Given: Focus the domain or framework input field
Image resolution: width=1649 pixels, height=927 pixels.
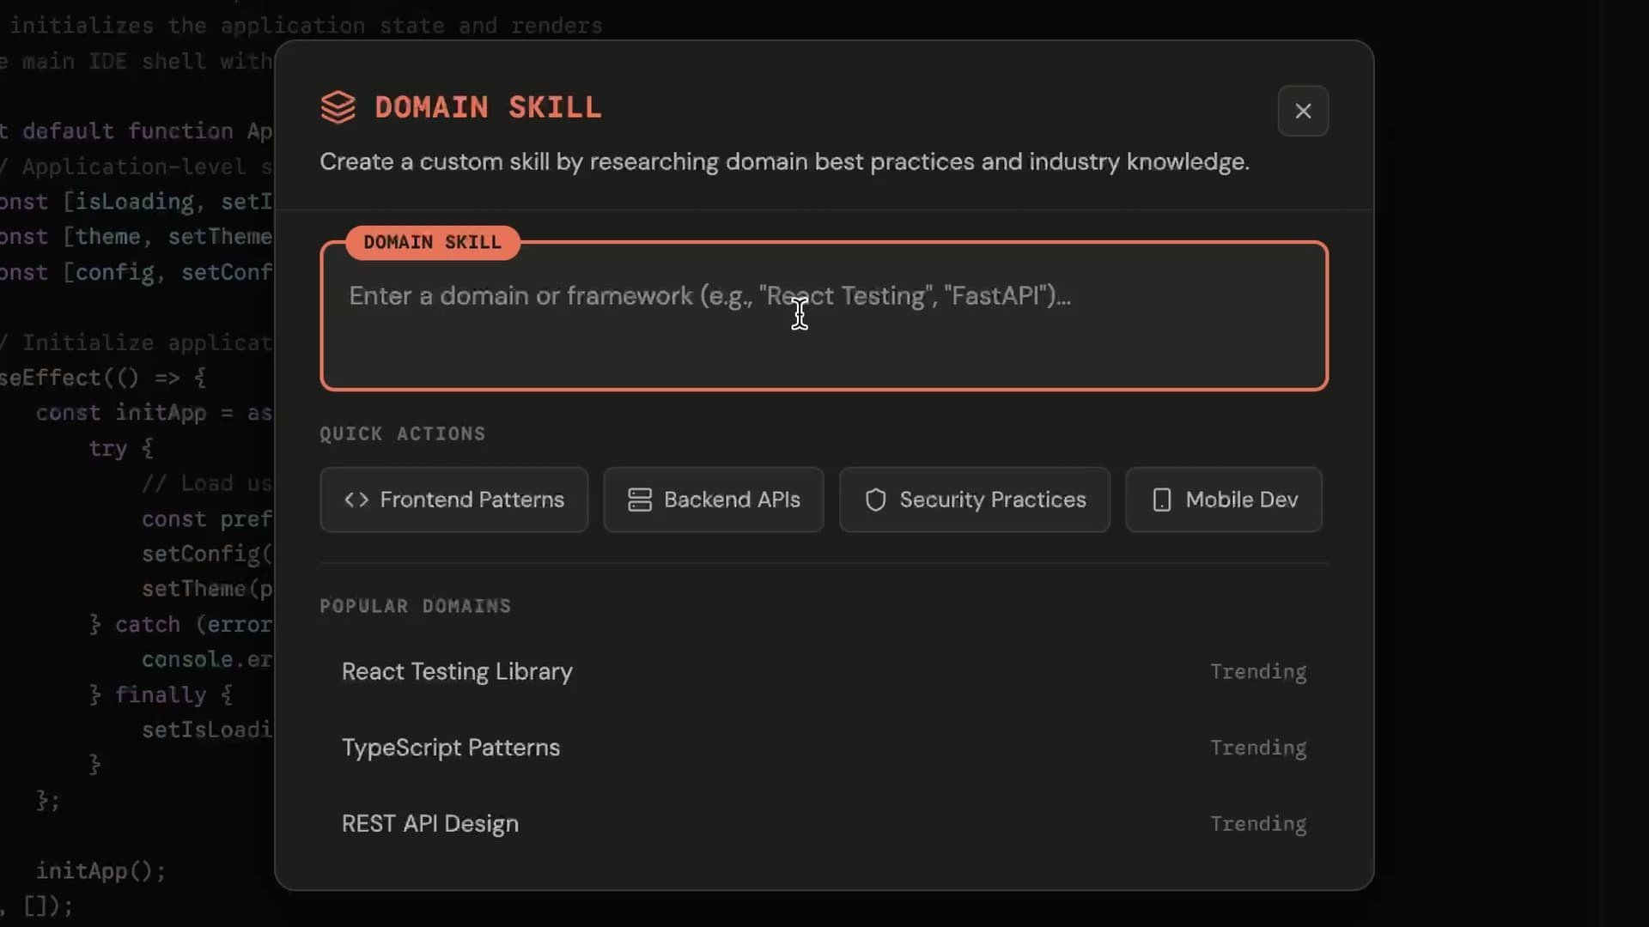Looking at the screenshot, I should 824,316.
